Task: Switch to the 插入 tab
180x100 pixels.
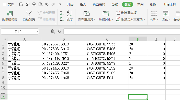Action: pyautogui.click(x=83, y=5)
